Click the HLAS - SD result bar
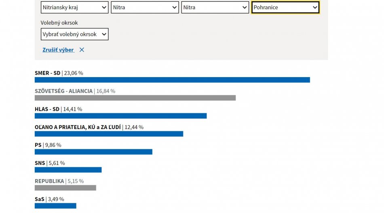The width and height of the screenshot is (384, 213). 120,116
